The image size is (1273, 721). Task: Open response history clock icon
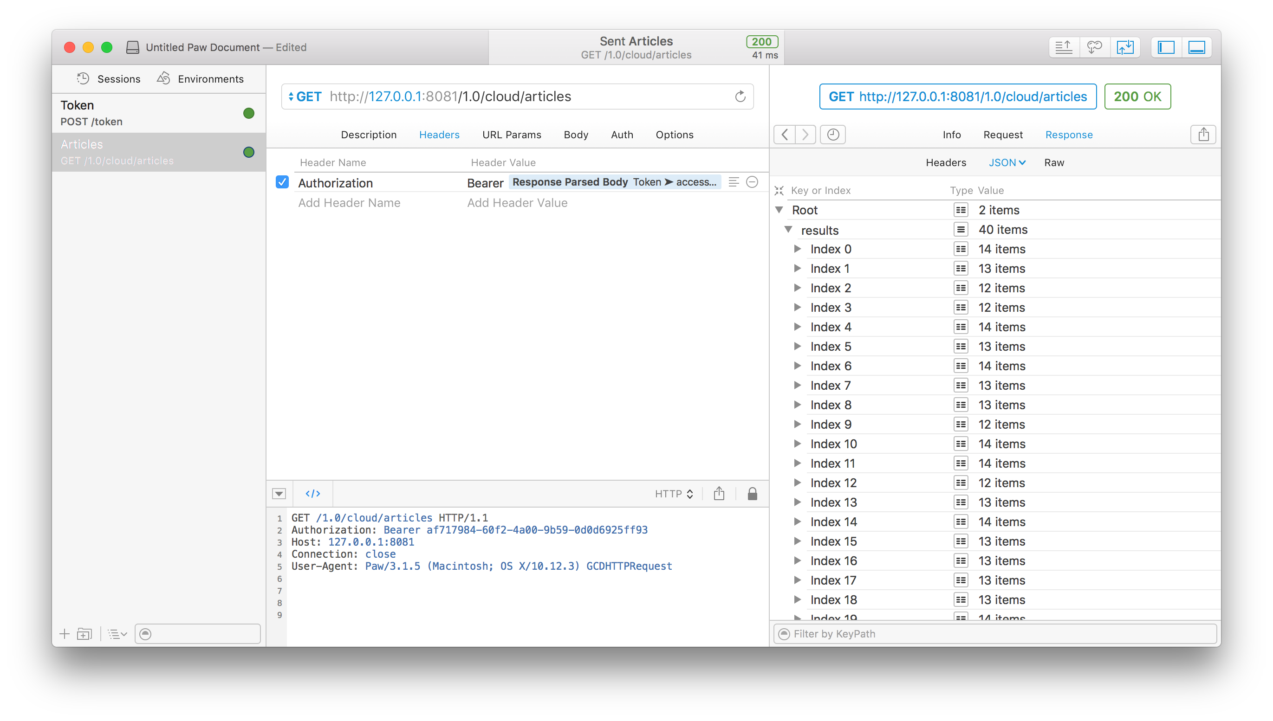point(833,135)
